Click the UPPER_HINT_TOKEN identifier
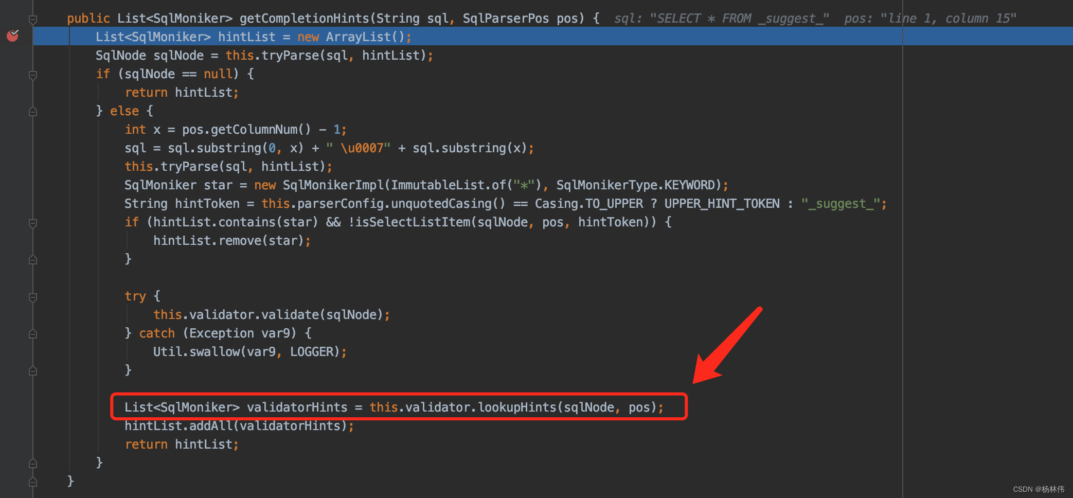 point(721,203)
